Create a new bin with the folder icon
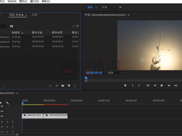The image size is (182, 136). [x=63, y=86]
